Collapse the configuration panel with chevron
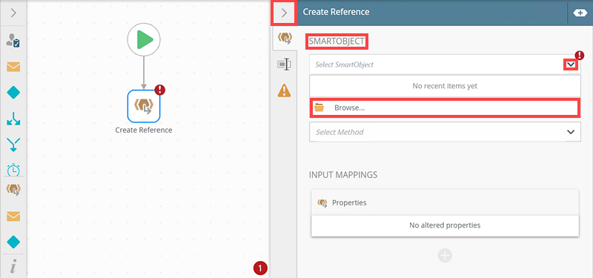Screen dimensions: 593x278 tap(285, 13)
